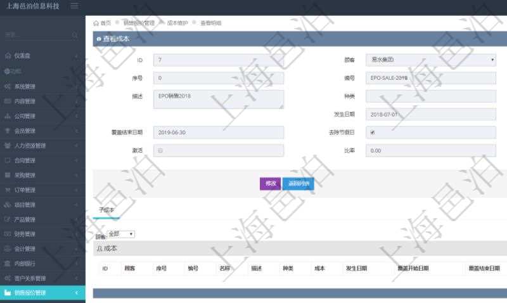This screenshot has width=507, height=303.
Task: Click the 比率 field showing 0.00
Action: point(431,150)
